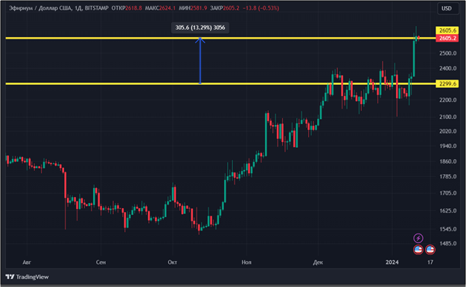The width and height of the screenshot is (466, 287).
Task: Click the 2500.0 price axis label
Action: 447,53
